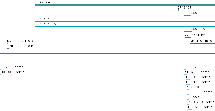Select the blue CG12681-PA CDS glyph

point(188,37)
